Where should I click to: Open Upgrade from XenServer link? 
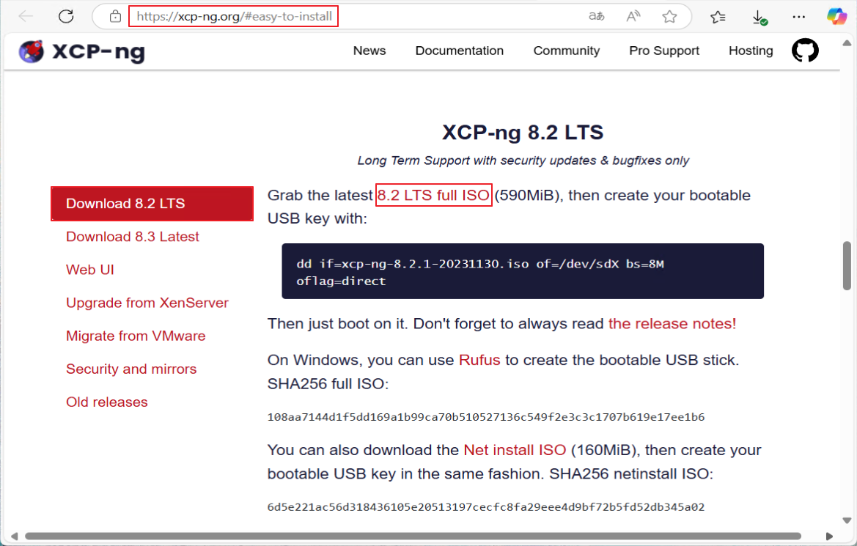click(147, 303)
